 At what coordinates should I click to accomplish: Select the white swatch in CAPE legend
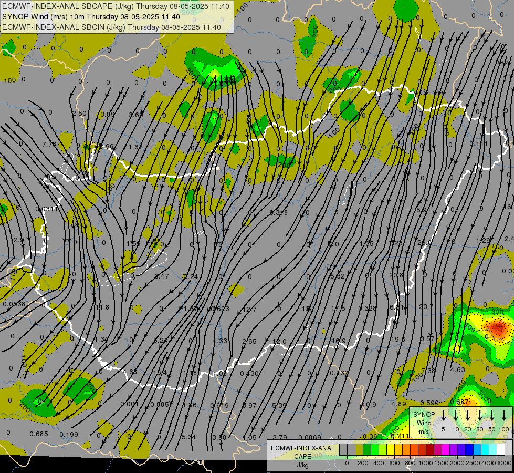(x=501, y=450)
